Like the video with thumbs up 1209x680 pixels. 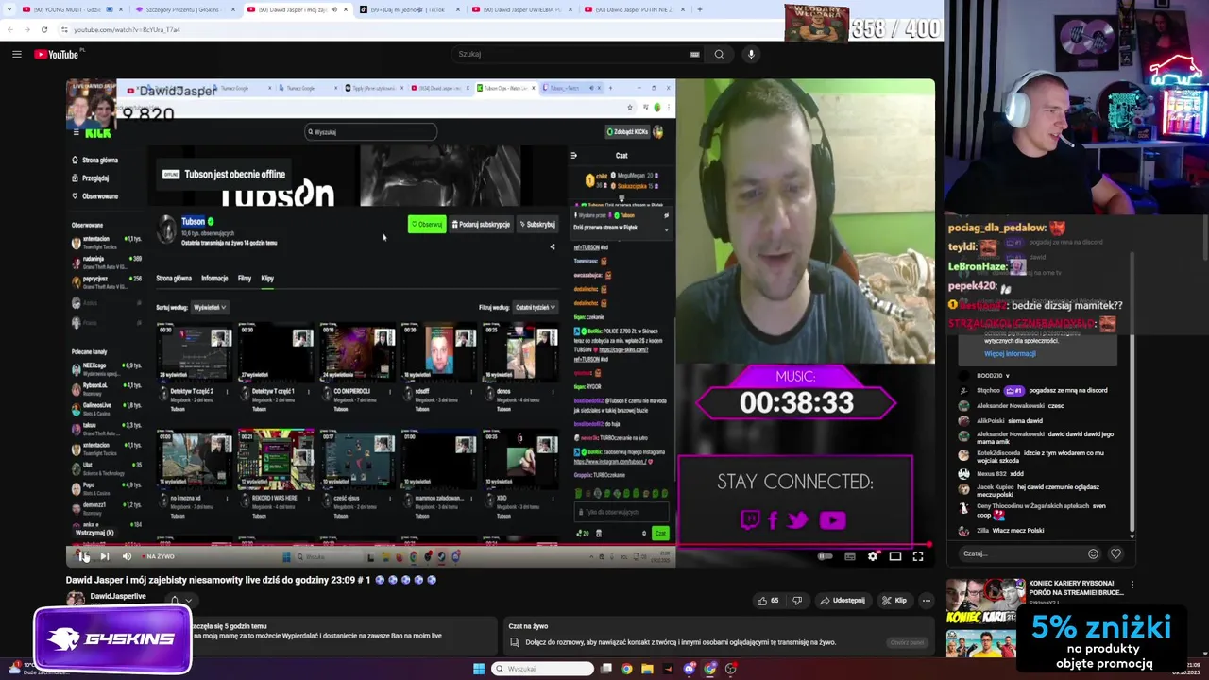pos(768,600)
